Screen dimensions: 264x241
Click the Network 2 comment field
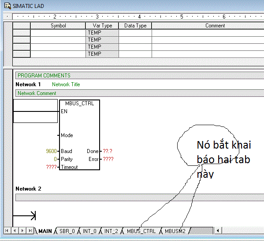[x=140, y=198]
